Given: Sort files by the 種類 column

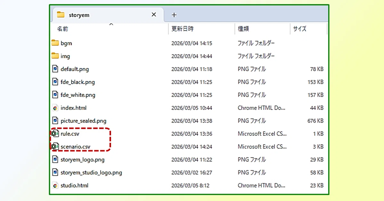Looking at the screenshot, I should click(243, 29).
